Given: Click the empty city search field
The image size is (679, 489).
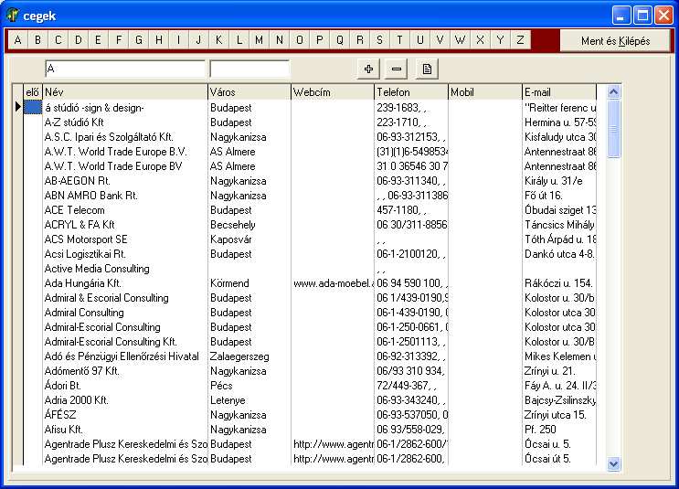Looking at the screenshot, I should 249,69.
